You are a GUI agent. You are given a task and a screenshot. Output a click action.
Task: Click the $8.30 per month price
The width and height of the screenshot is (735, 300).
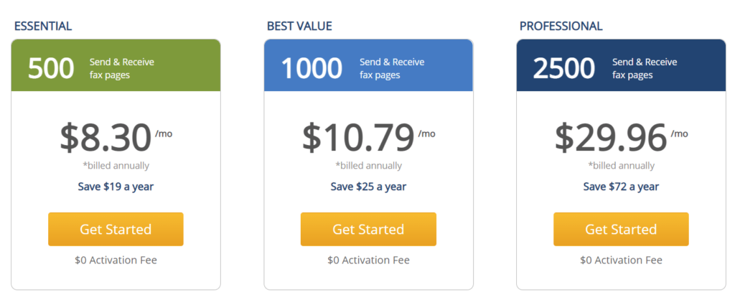116,138
